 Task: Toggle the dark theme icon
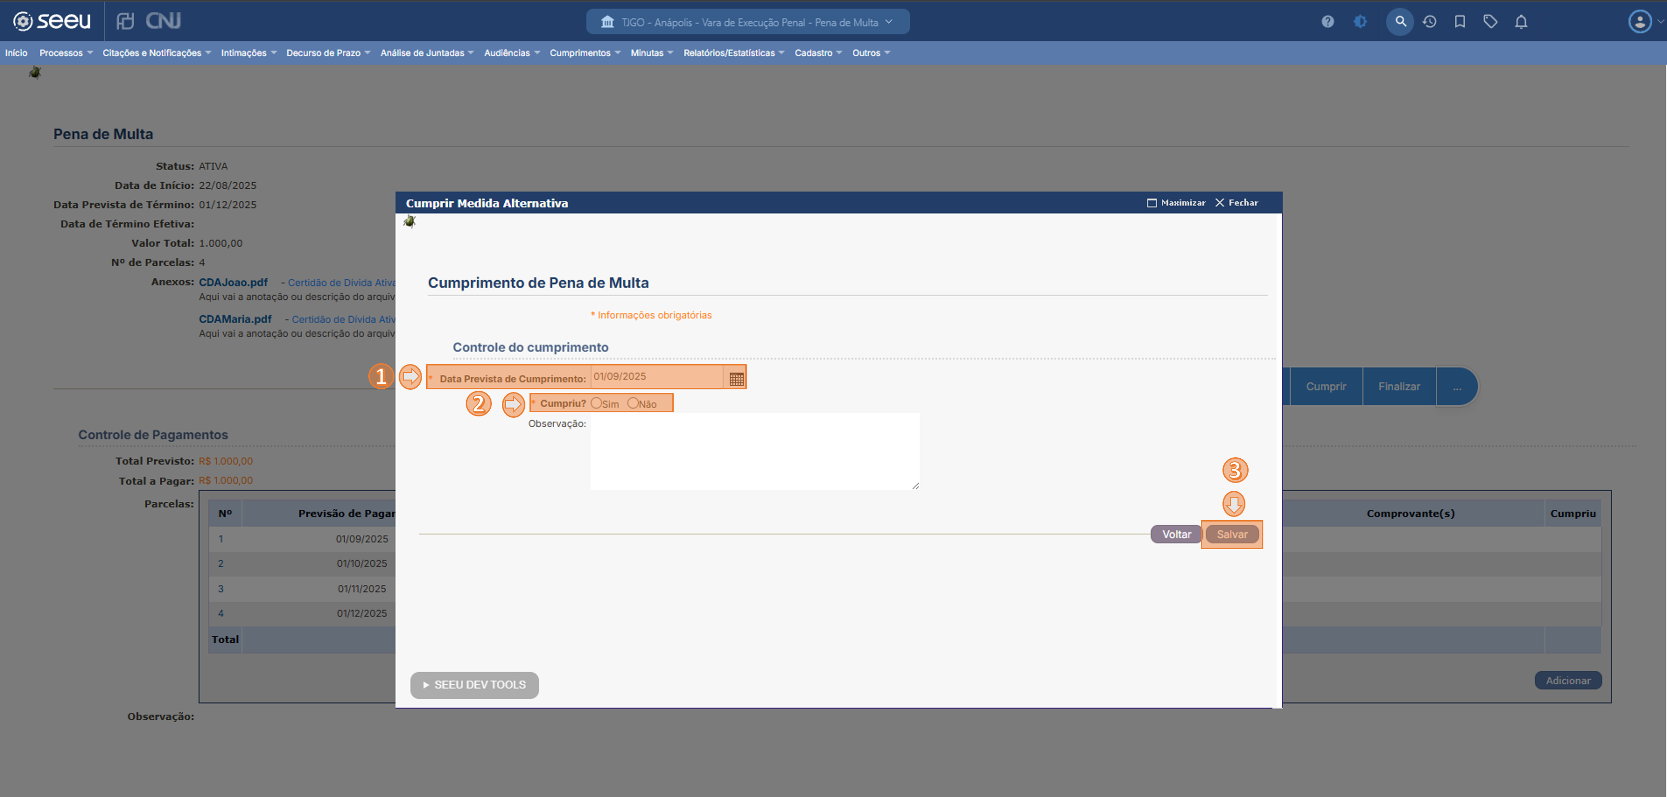click(1360, 22)
